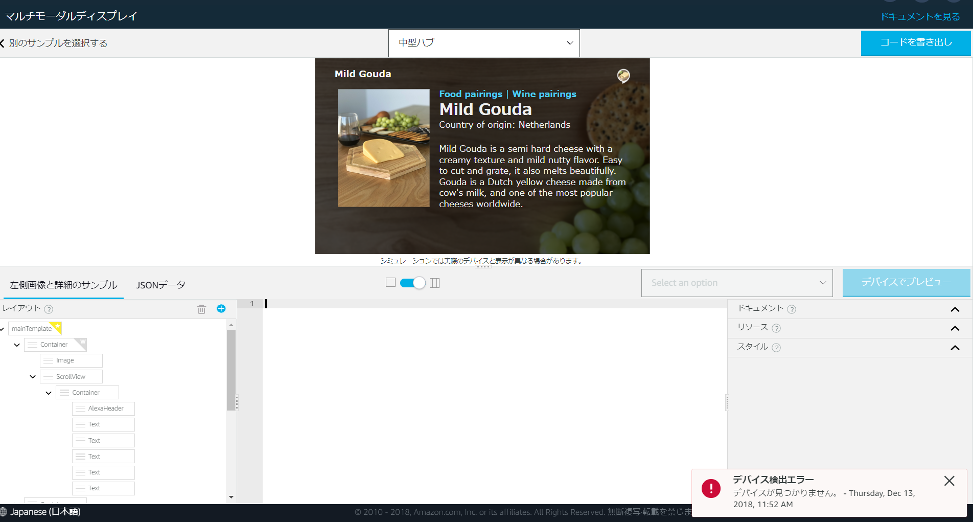Viewport: 973px width, 522px height.
Task: Open the Select an option dropdown
Action: 737,283
